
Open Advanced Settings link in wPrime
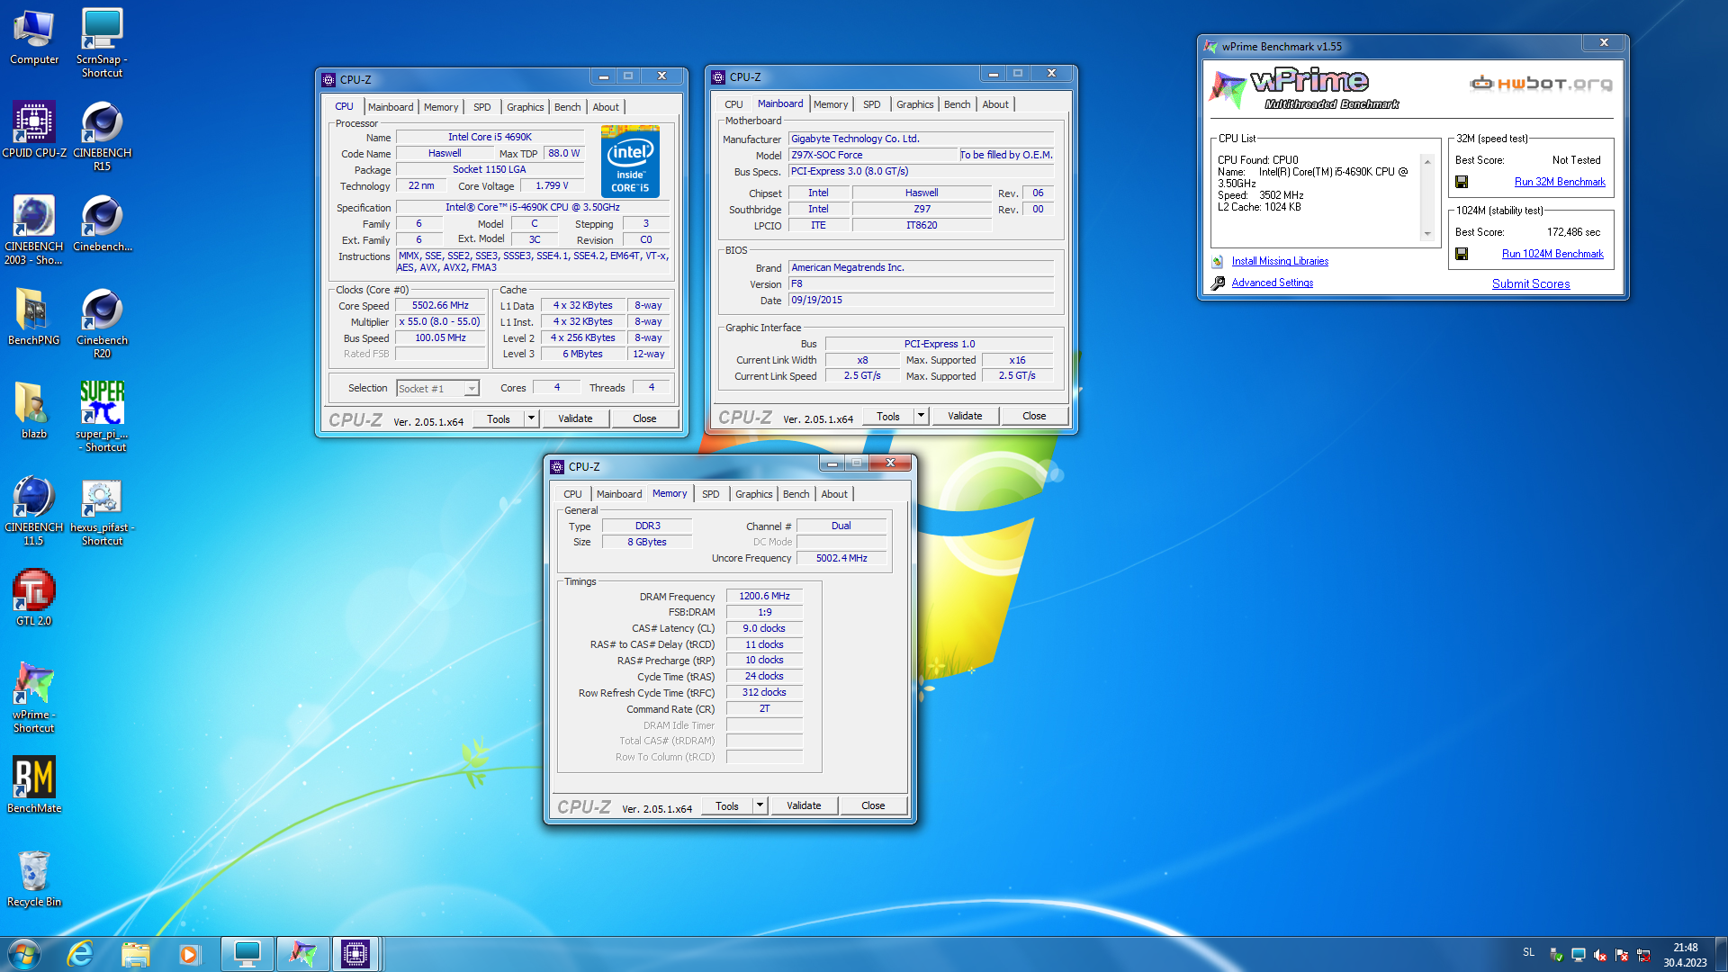1272,283
